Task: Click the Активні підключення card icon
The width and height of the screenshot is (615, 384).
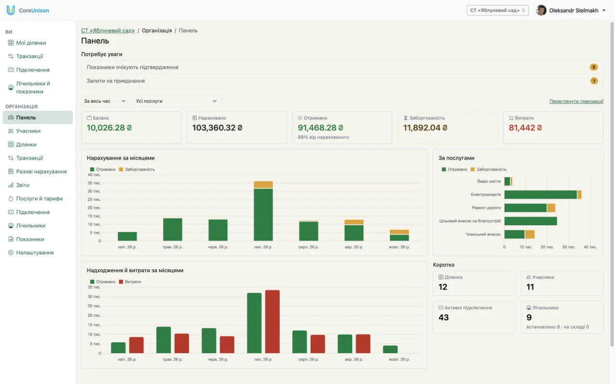Action: coord(441,308)
